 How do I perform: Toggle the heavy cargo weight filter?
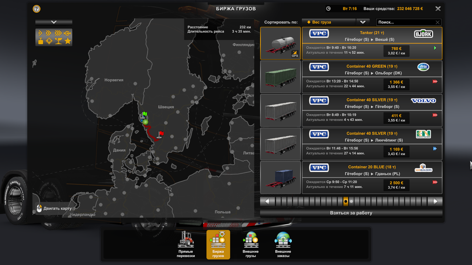tap(41, 41)
